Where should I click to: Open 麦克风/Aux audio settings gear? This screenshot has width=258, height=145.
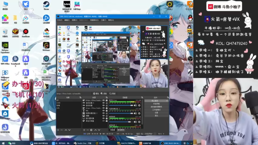[x=139, y=105]
